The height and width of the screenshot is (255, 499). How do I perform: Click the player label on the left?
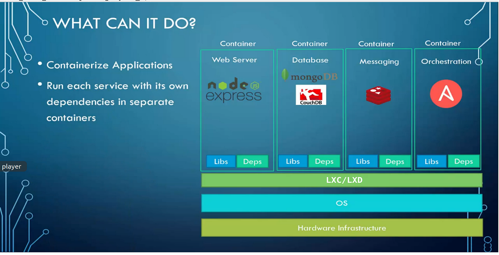11,166
